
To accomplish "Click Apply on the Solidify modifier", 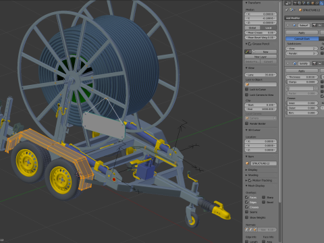I will tap(302, 71).
